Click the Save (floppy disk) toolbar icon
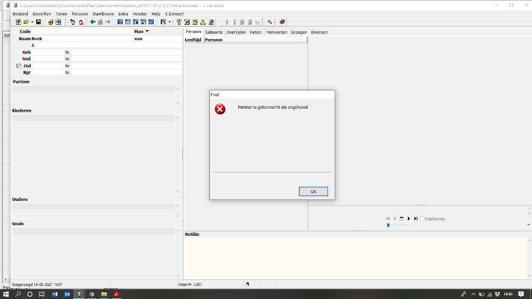The image size is (532, 299). coord(38,22)
